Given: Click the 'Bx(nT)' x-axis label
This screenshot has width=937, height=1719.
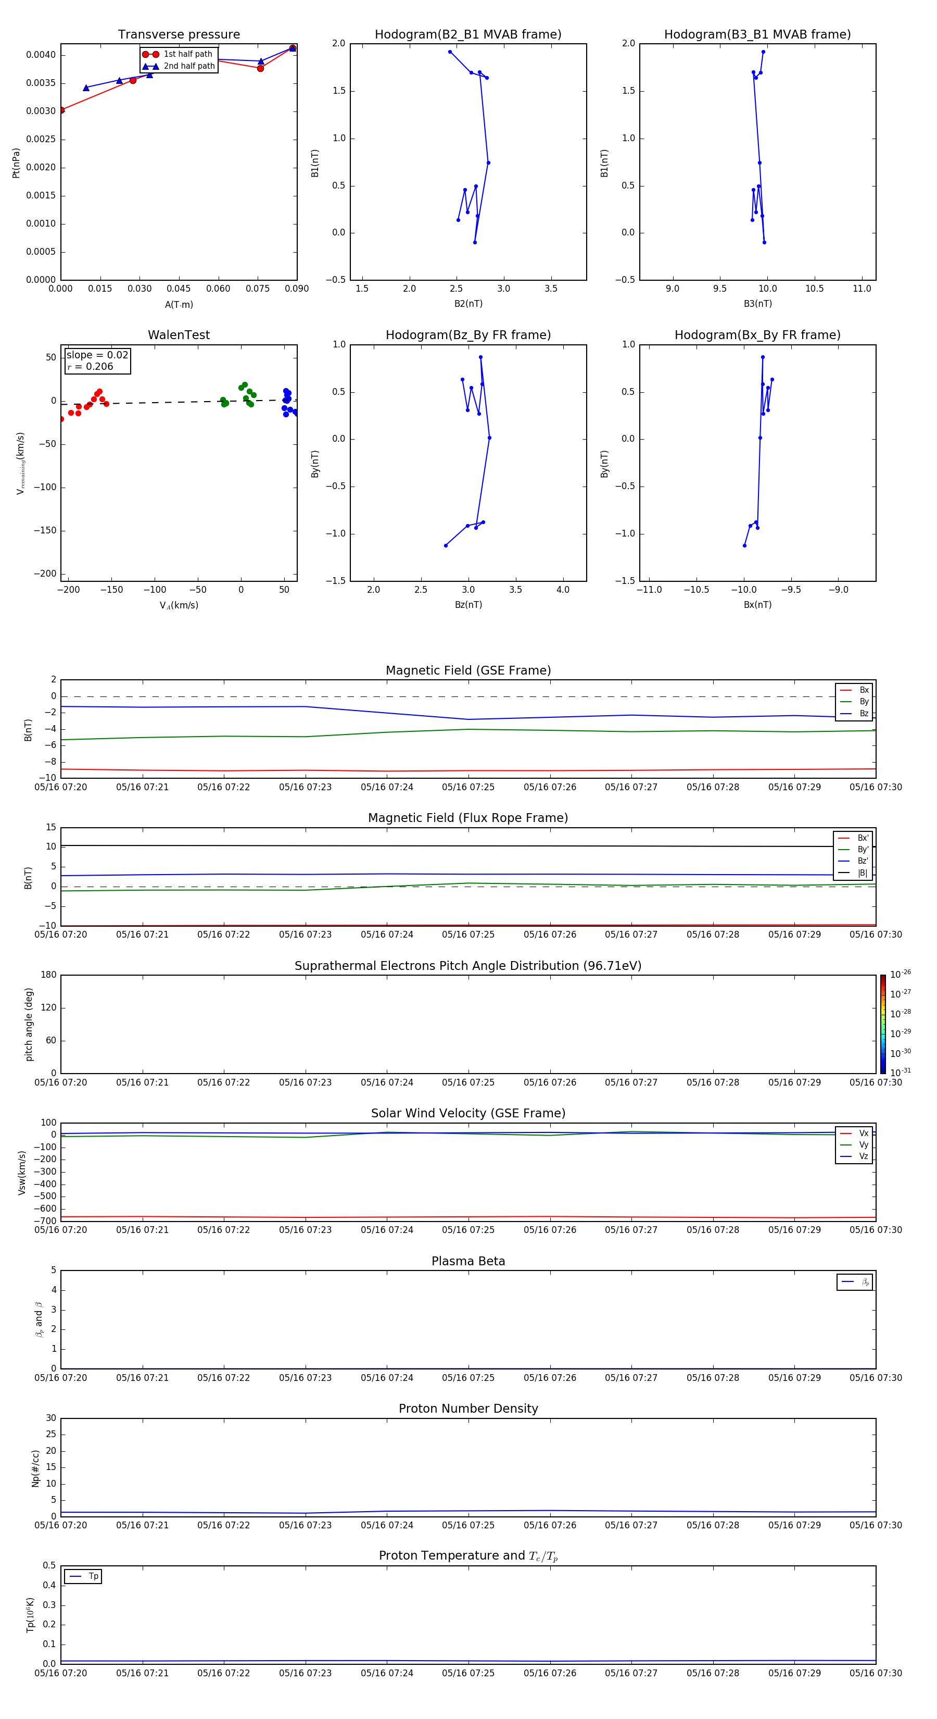Looking at the screenshot, I should 757,605.
